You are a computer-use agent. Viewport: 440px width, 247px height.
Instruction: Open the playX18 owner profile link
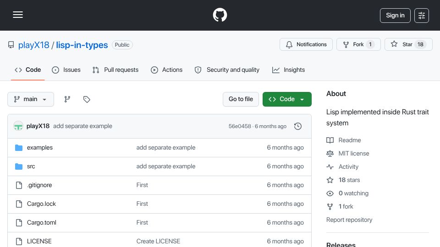pos(33,45)
